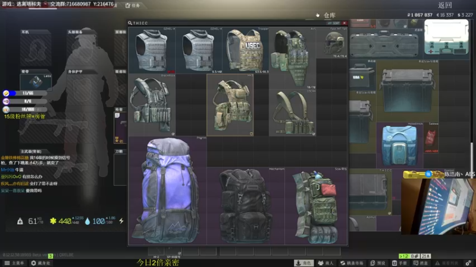Click the hydration value 100
This screenshot has height=267, width=476.
tap(99, 221)
